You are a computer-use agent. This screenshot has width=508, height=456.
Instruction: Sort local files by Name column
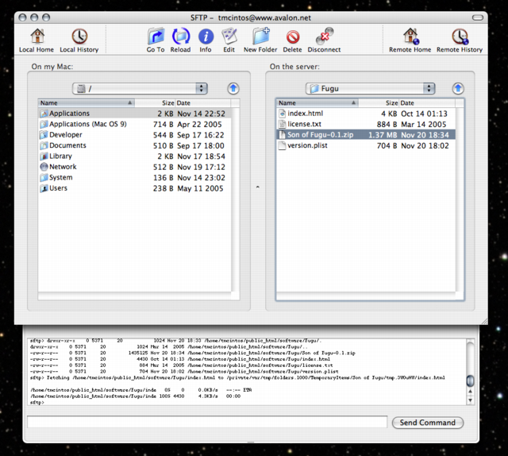[87, 103]
